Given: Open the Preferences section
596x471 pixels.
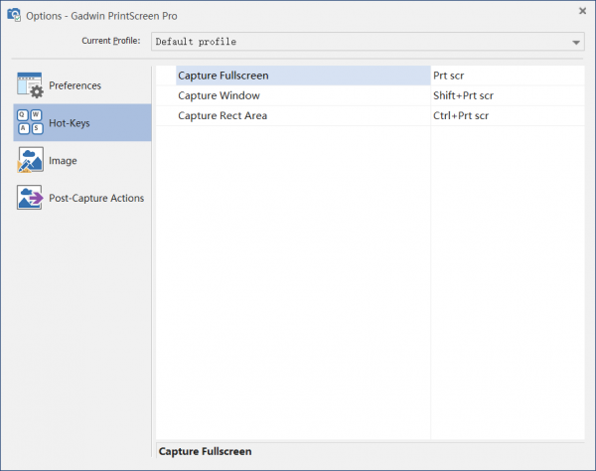Looking at the screenshot, I should [82, 85].
